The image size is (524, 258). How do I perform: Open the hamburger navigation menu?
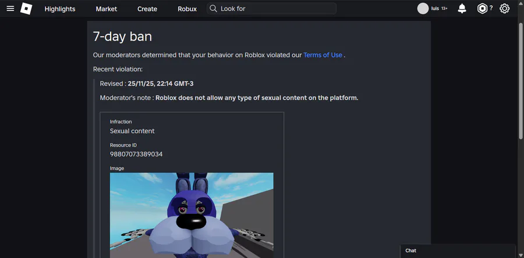click(10, 9)
